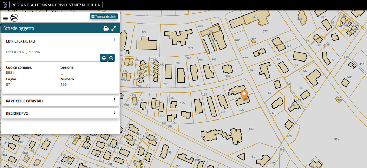Click the Edifici Catastali heading
367x168 pixels.
click(x=21, y=41)
